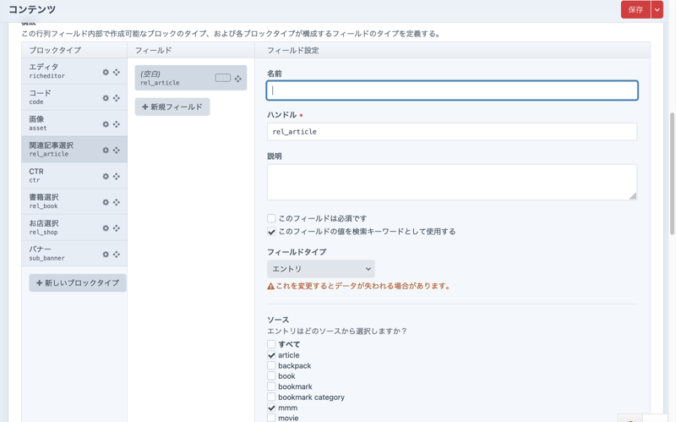Click the 保存 button
676x422 pixels.
(635, 10)
